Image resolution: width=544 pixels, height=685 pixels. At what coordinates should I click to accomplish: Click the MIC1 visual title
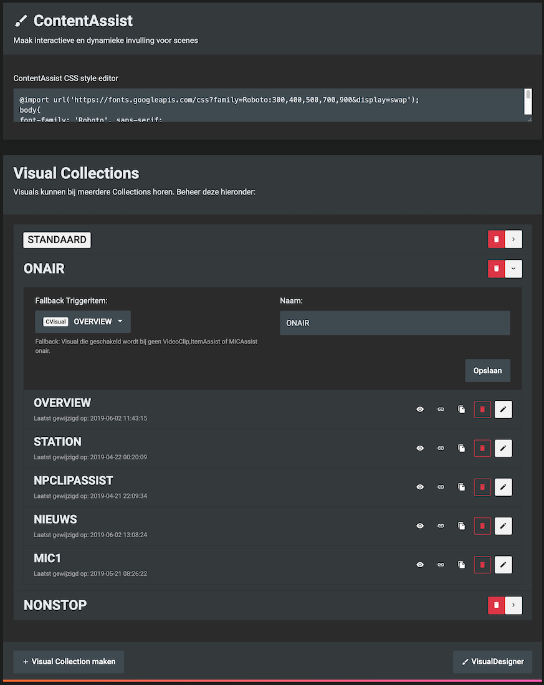[x=47, y=558]
